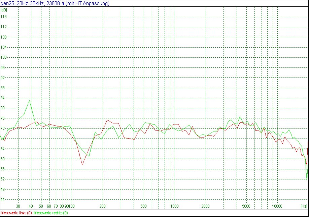Click the red curve's dip near 125 Hz
The image size is (309, 217).
click(x=82, y=165)
